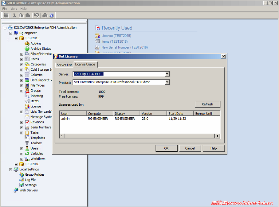The width and height of the screenshot is (279, 207).
Task: Click the Paste toolbar icon
Action: [x=28, y=15]
